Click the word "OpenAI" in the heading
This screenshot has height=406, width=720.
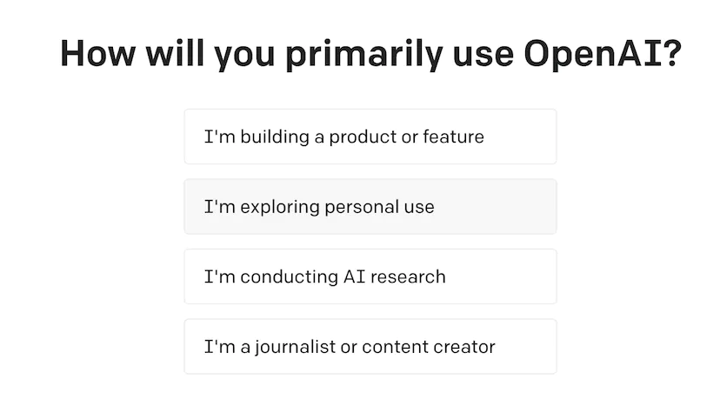[593, 53]
